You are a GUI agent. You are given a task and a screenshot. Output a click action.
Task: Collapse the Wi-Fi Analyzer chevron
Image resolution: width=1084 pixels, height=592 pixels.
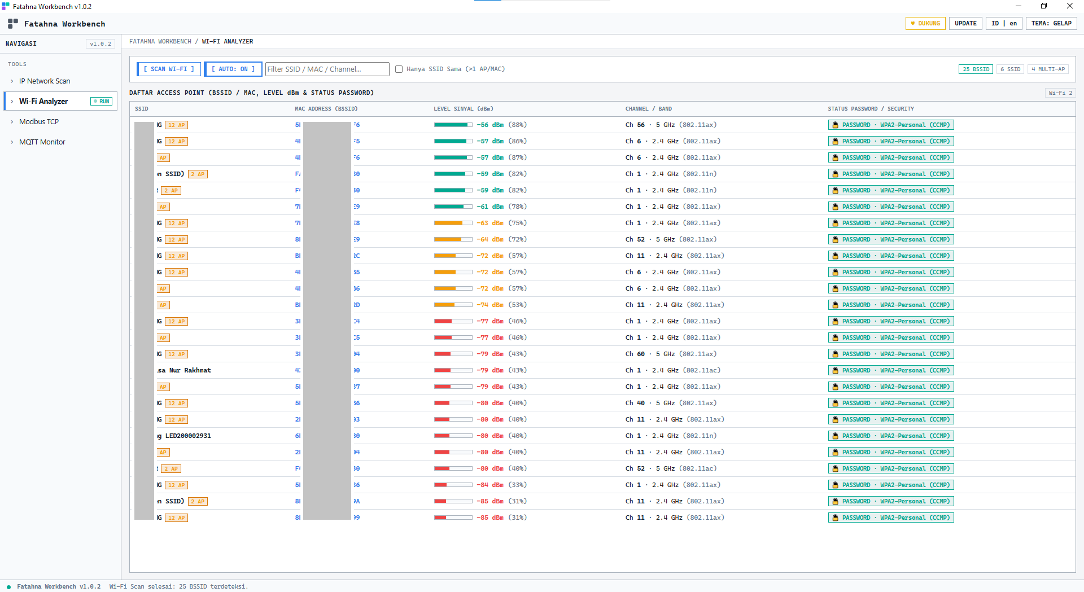[12, 102]
